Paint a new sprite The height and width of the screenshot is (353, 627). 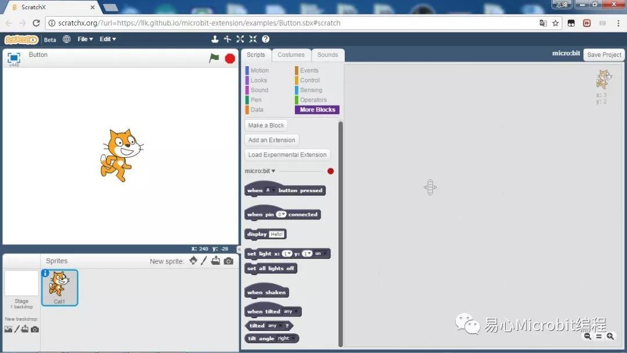[x=204, y=261]
